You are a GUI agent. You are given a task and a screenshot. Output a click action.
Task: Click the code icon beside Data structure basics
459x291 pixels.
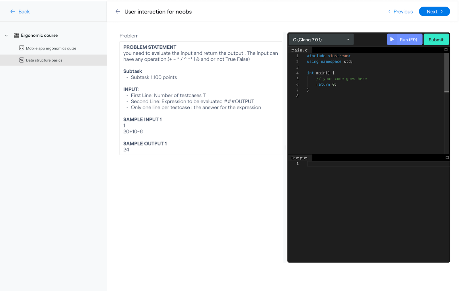22,60
